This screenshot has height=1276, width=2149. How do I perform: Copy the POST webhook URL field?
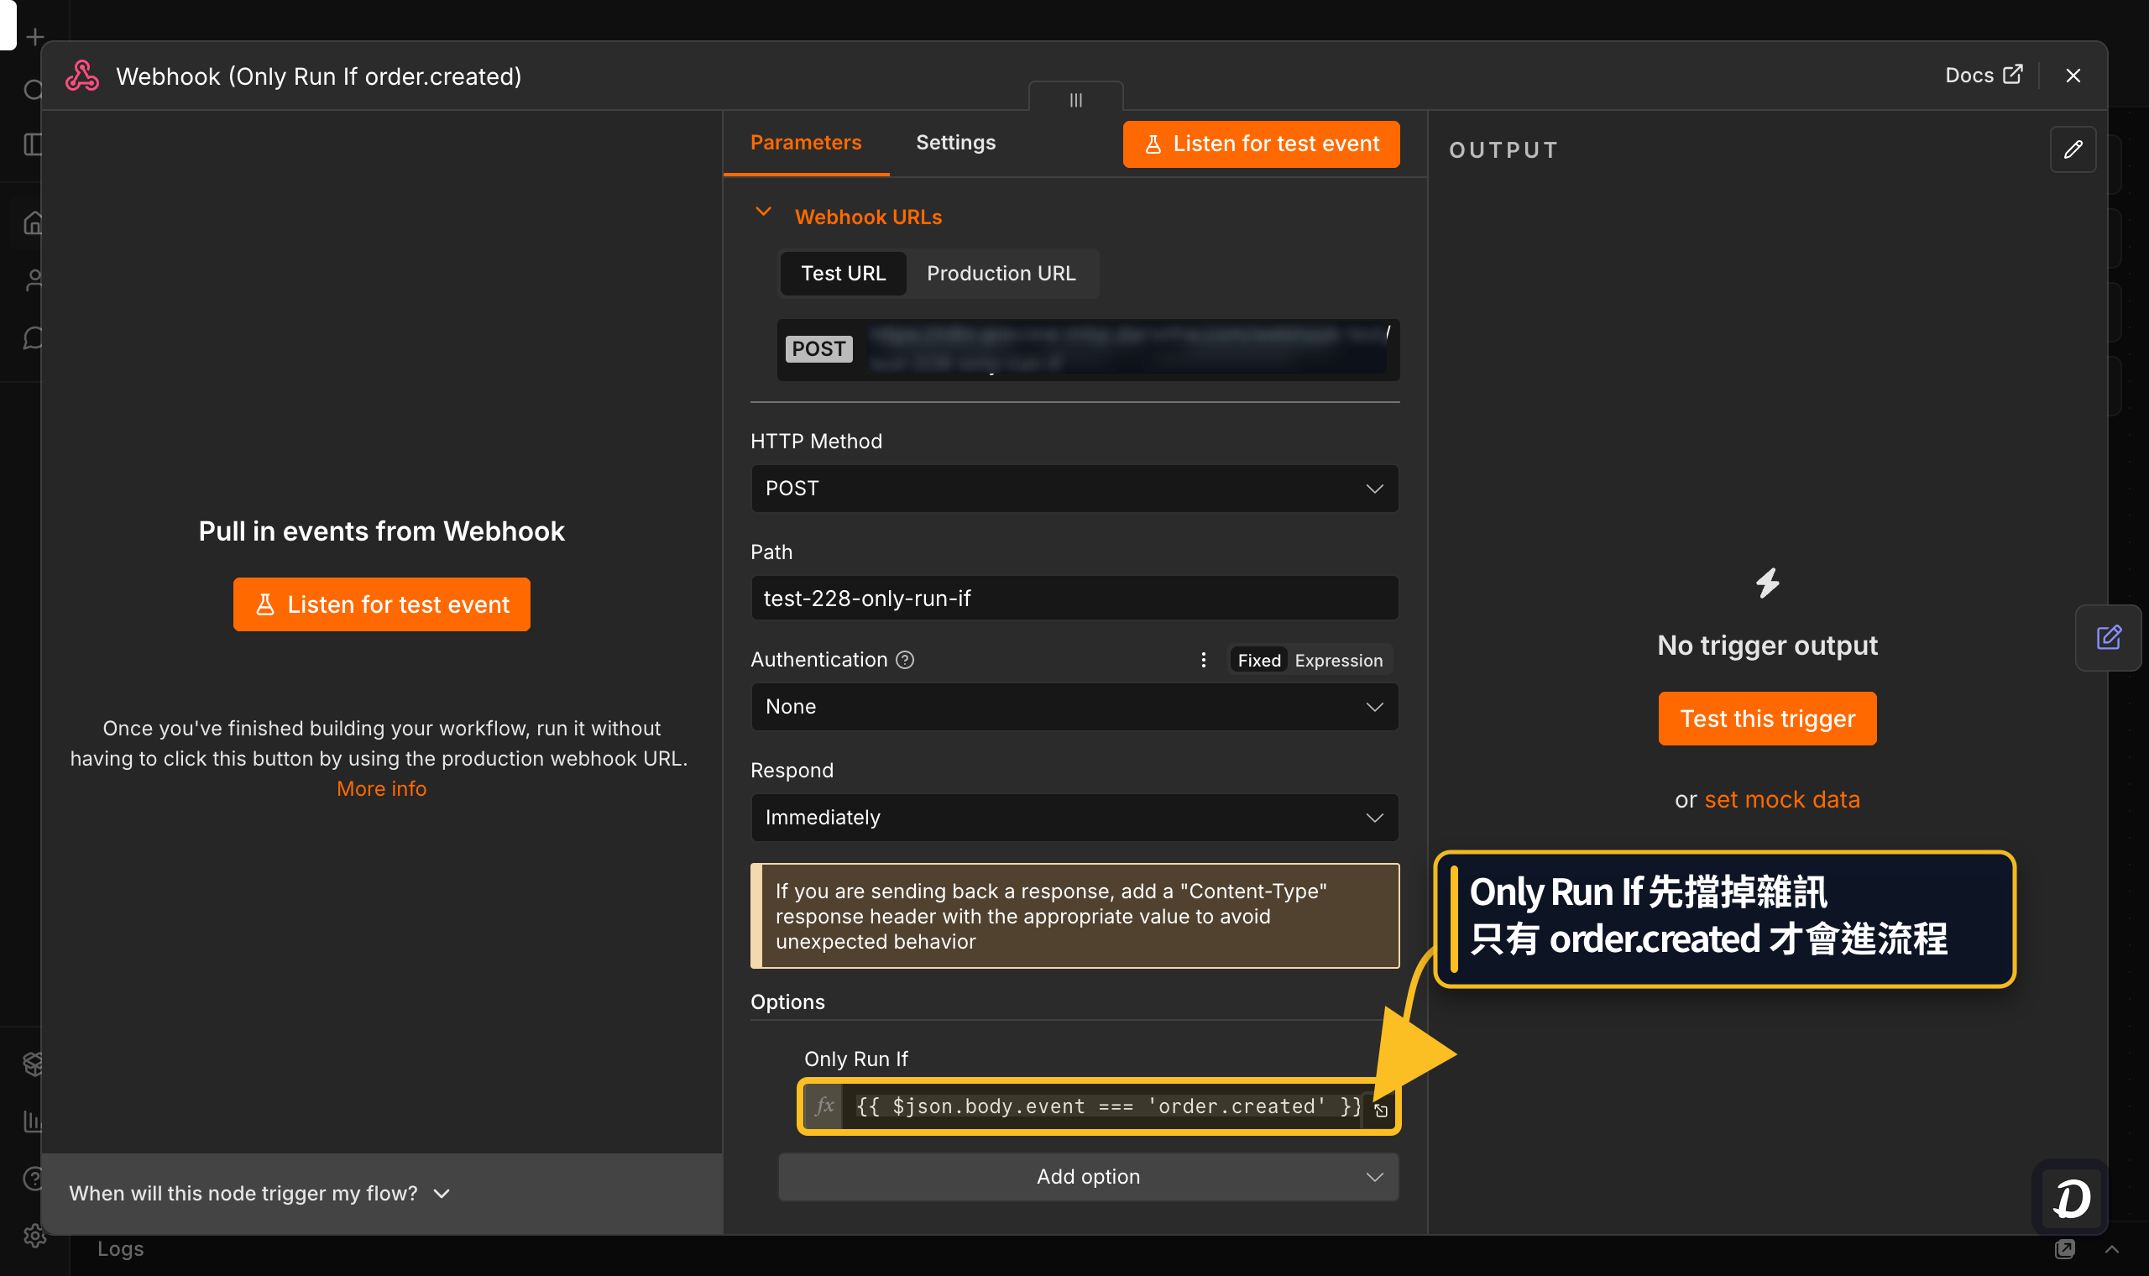(1087, 349)
